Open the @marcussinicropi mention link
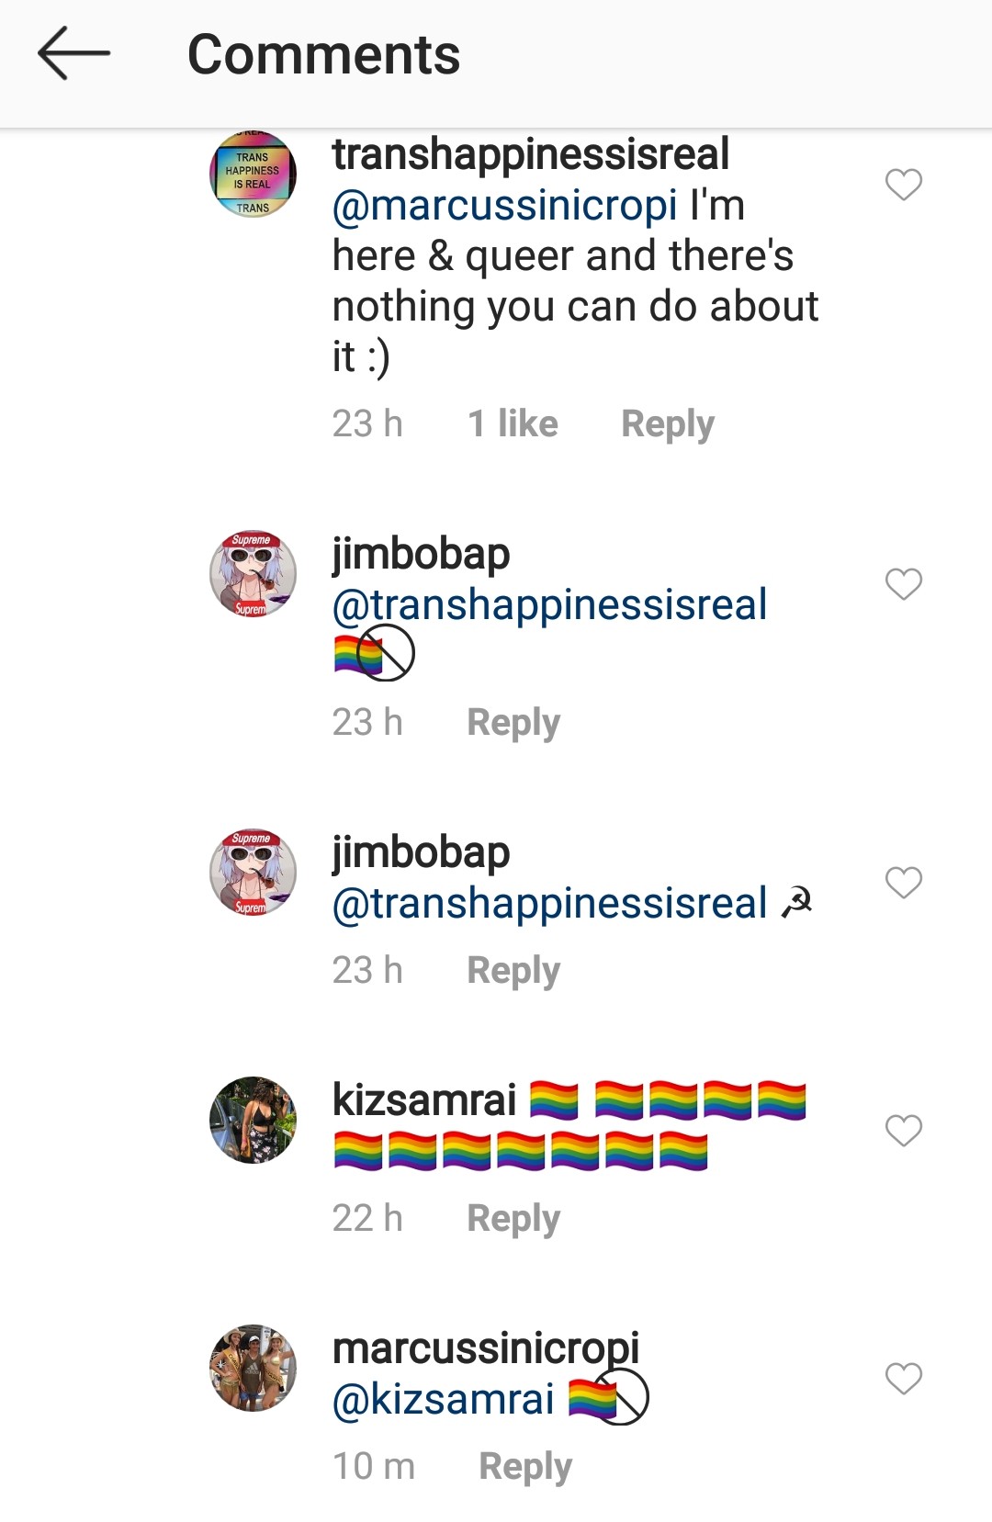 [504, 206]
